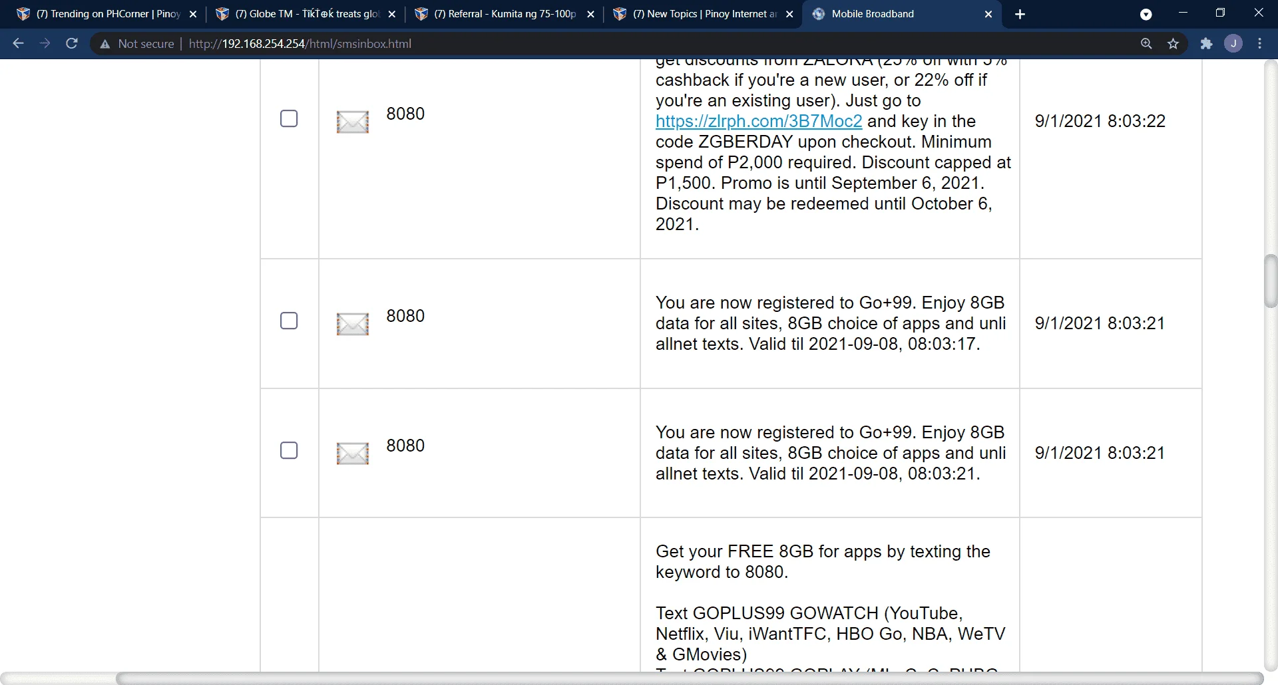Screen dimensions: 1278x685
Task: Click the envelope icon of the ZALORA message
Action: tap(353, 122)
